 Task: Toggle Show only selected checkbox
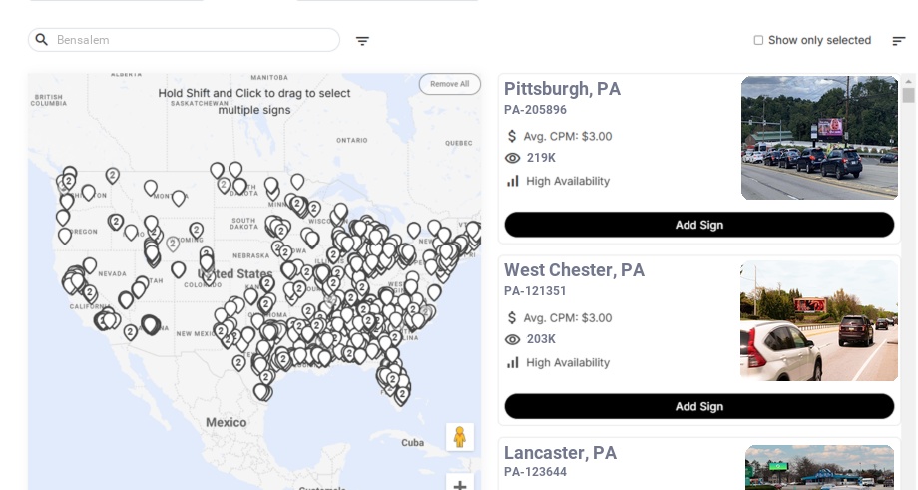coord(758,40)
